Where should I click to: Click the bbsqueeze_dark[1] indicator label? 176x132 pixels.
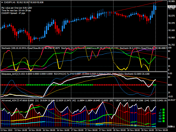pos(27,74)
